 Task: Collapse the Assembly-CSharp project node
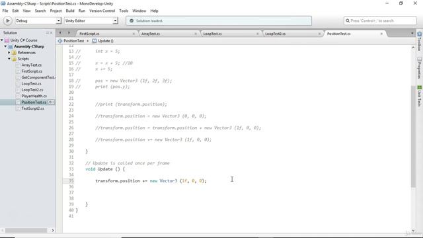(x=5, y=46)
